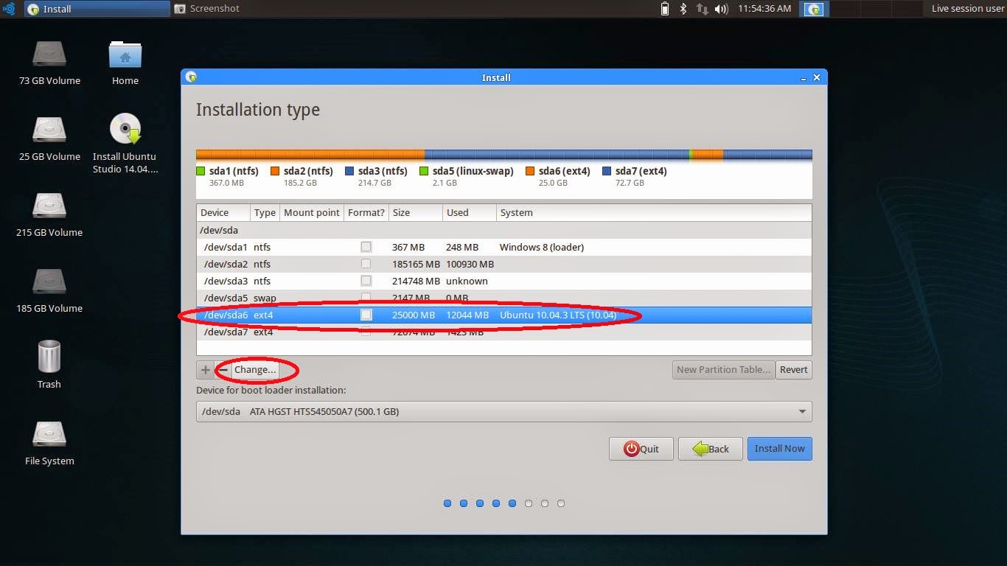Click the Format? column header

pyautogui.click(x=366, y=212)
